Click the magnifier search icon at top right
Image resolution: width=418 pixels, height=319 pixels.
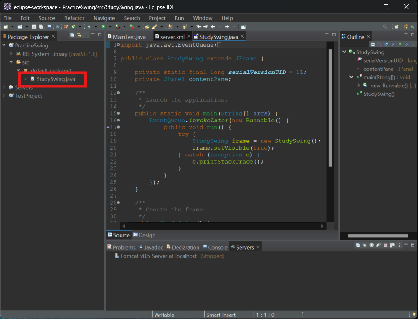(385, 26)
